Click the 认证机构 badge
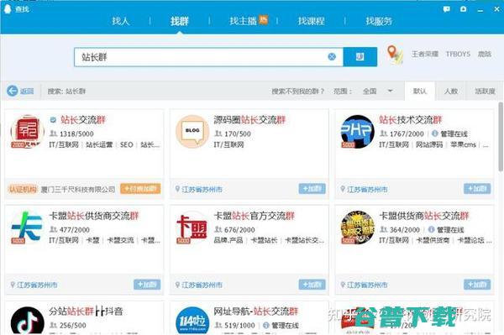 coord(23,189)
